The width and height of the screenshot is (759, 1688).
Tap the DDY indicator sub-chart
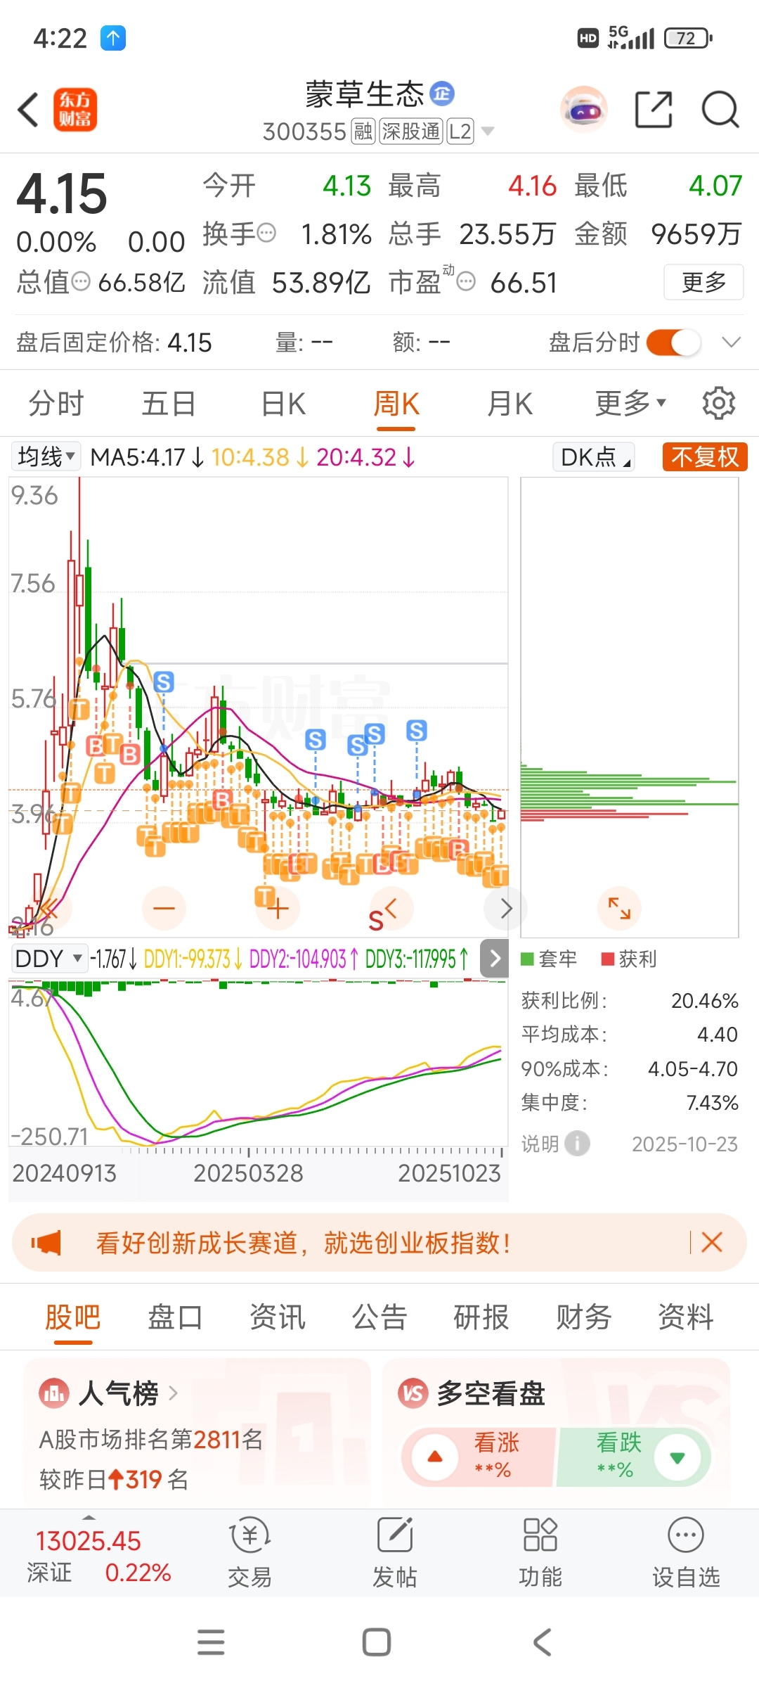point(258,1062)
